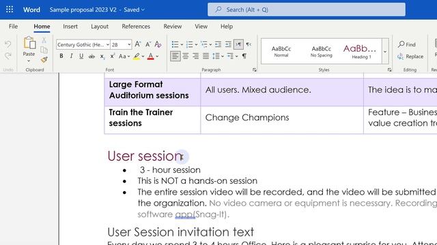Click the Search box
This screenshot has width=437, height=245.
[x=307, y=10]
